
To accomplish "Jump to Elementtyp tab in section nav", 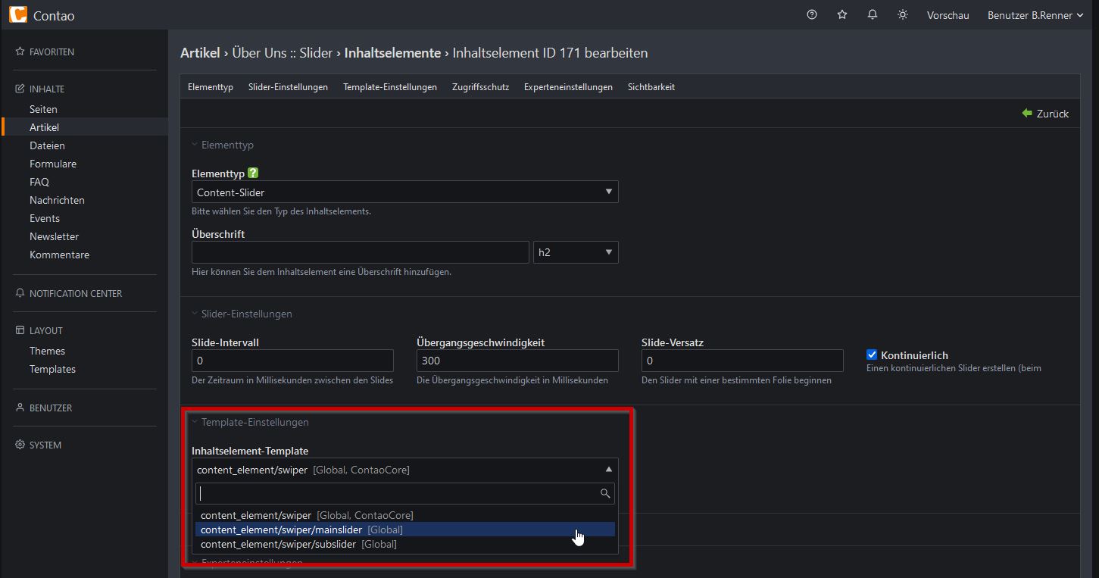I will [211, 87].
